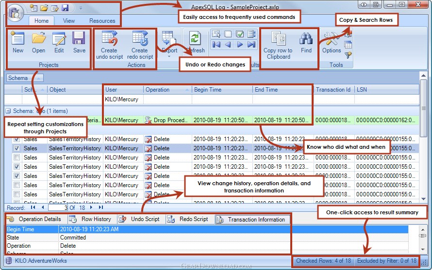Switch to the View ribbon tab

(x=68, y=21)
